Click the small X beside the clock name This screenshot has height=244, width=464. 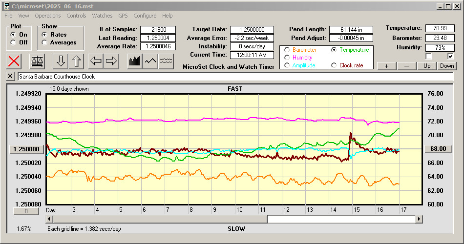click(x=10, y=76)
